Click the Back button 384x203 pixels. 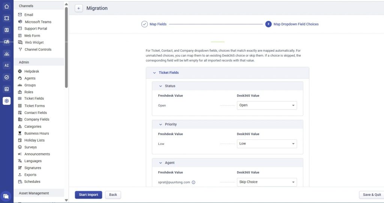[113, 195]
